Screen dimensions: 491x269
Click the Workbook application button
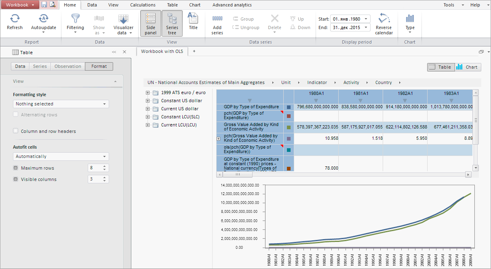[x=20, y=5]
